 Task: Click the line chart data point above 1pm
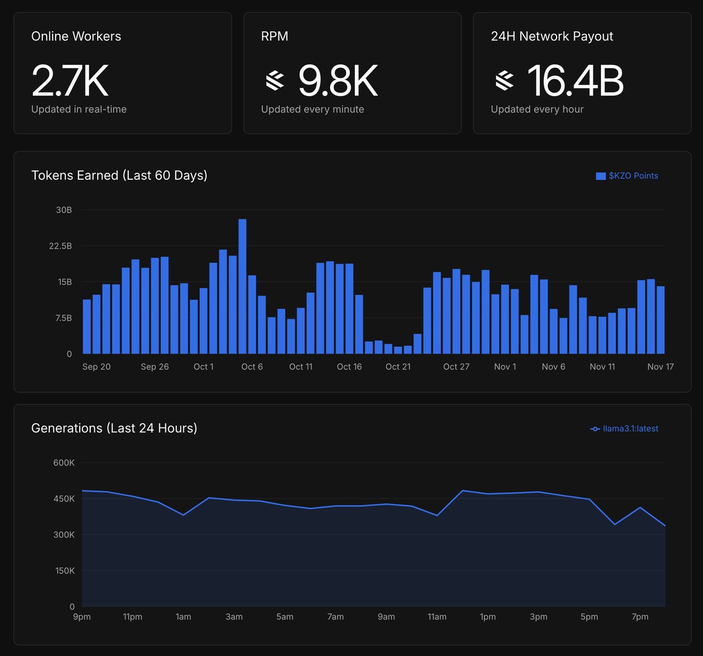coord(488,494)
